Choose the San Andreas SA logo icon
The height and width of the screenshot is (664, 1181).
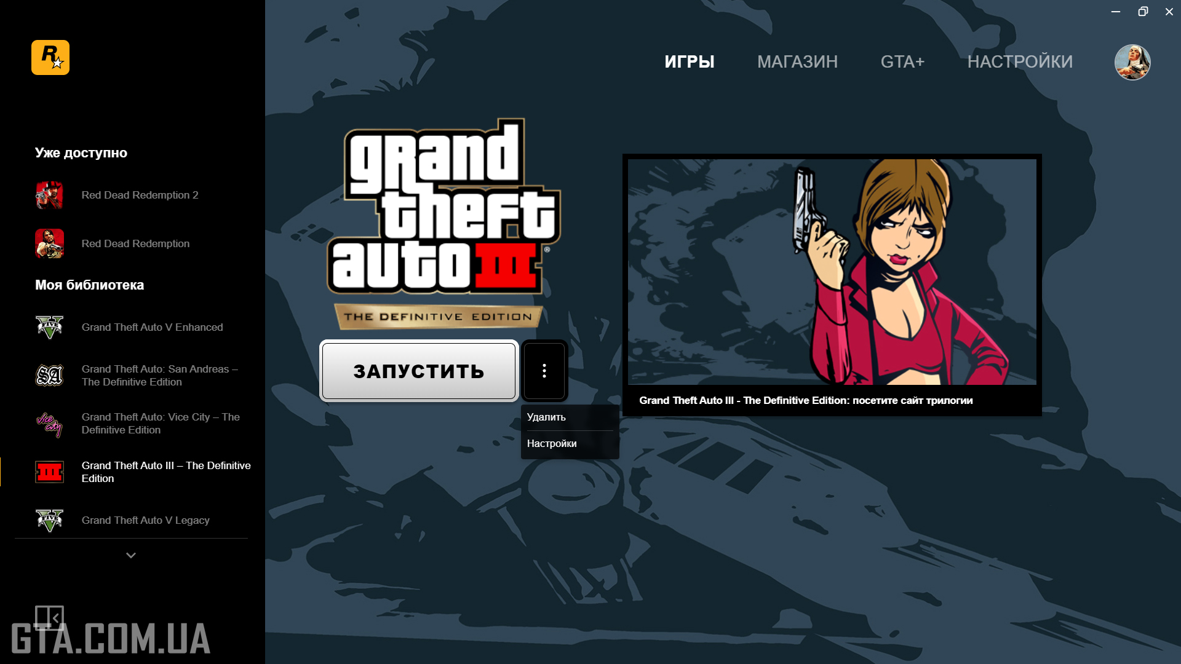tap(49, 375)
